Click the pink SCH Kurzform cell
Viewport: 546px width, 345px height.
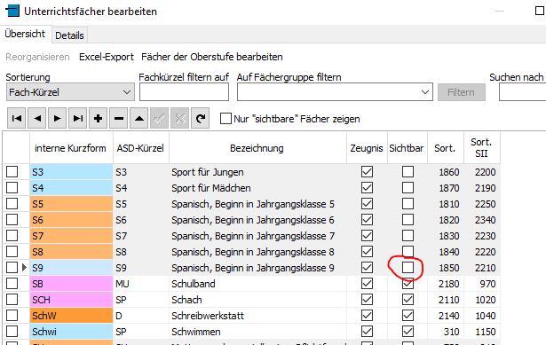pos(71,300)
